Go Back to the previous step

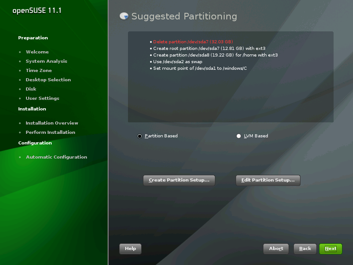pyautogui.click(x=305, y=249)
